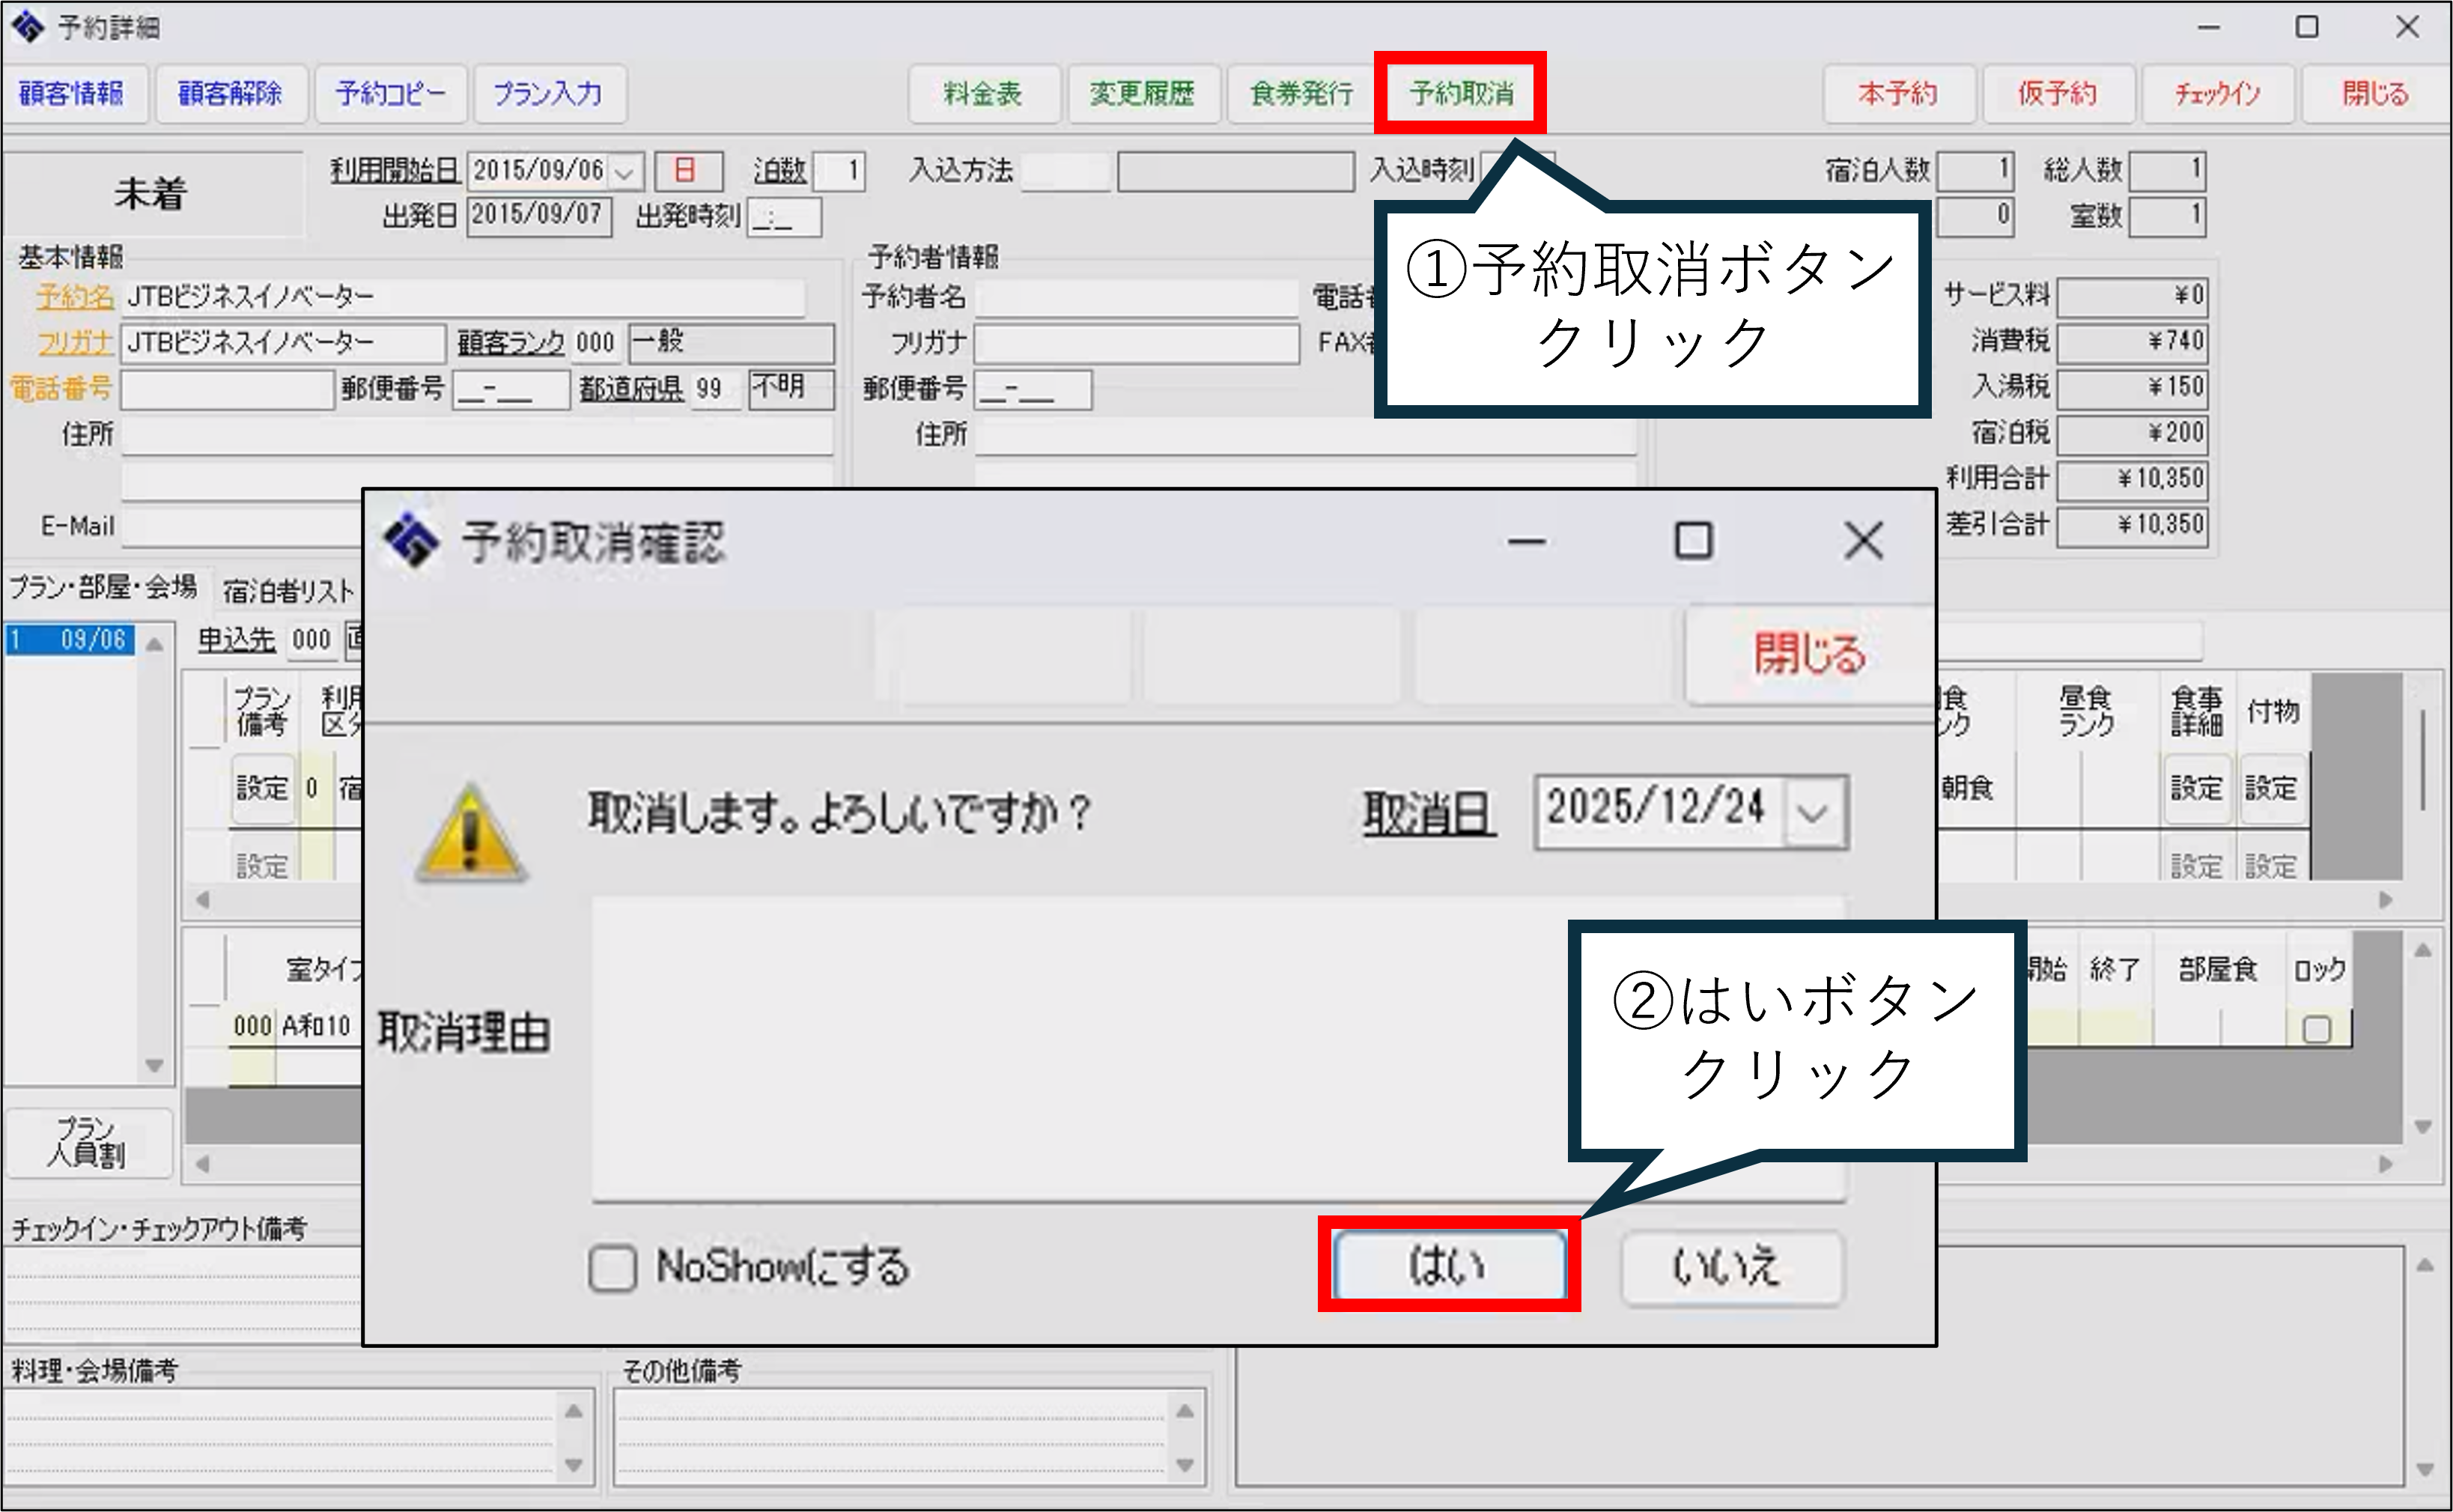Click the 食券発行 toolbar button
2453x1512 pixels.
(x=1301, y=94)
